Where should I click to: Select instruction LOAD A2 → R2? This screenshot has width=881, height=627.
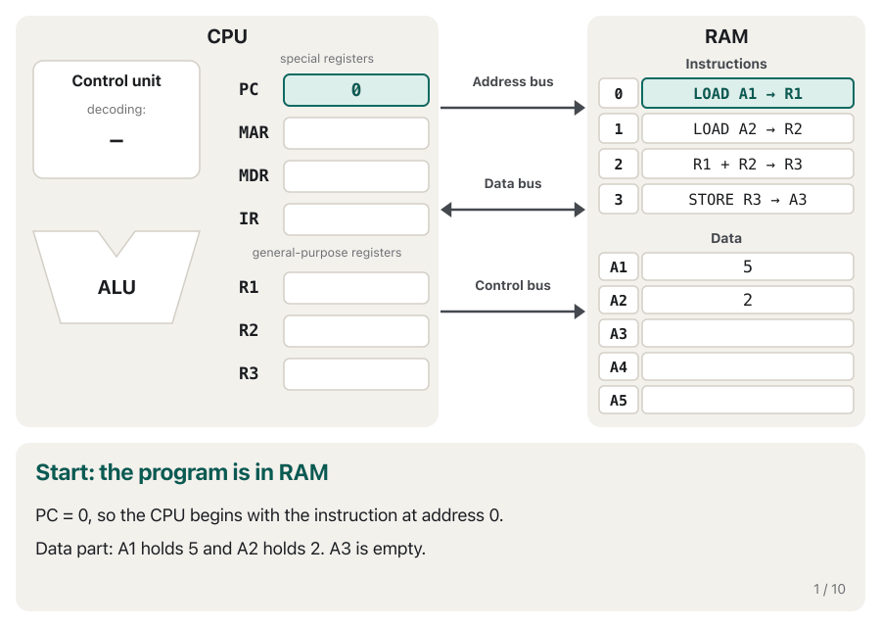[x=747, y=128]
